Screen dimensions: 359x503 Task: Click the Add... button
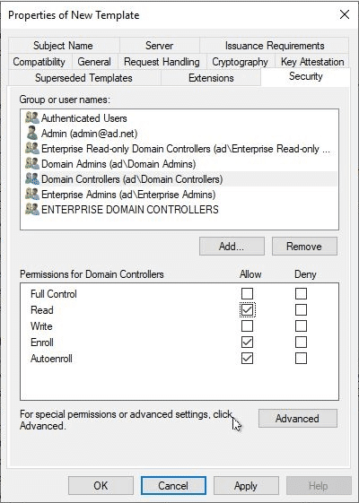(x=232, y=247)
